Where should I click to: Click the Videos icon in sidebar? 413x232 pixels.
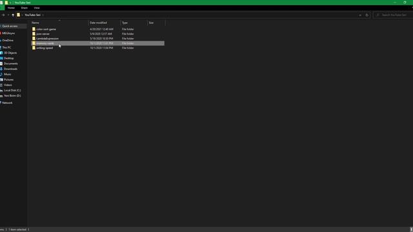1,85
